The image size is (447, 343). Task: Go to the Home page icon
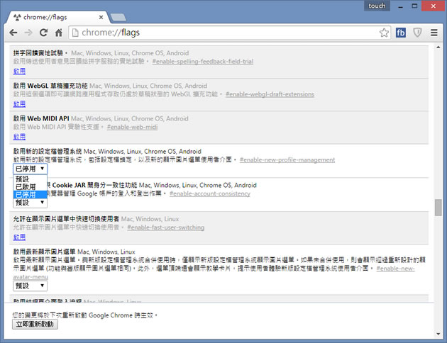(59, 33)
